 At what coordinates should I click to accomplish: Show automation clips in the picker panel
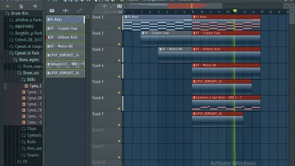pyautogui.click(x=79, y=11)
